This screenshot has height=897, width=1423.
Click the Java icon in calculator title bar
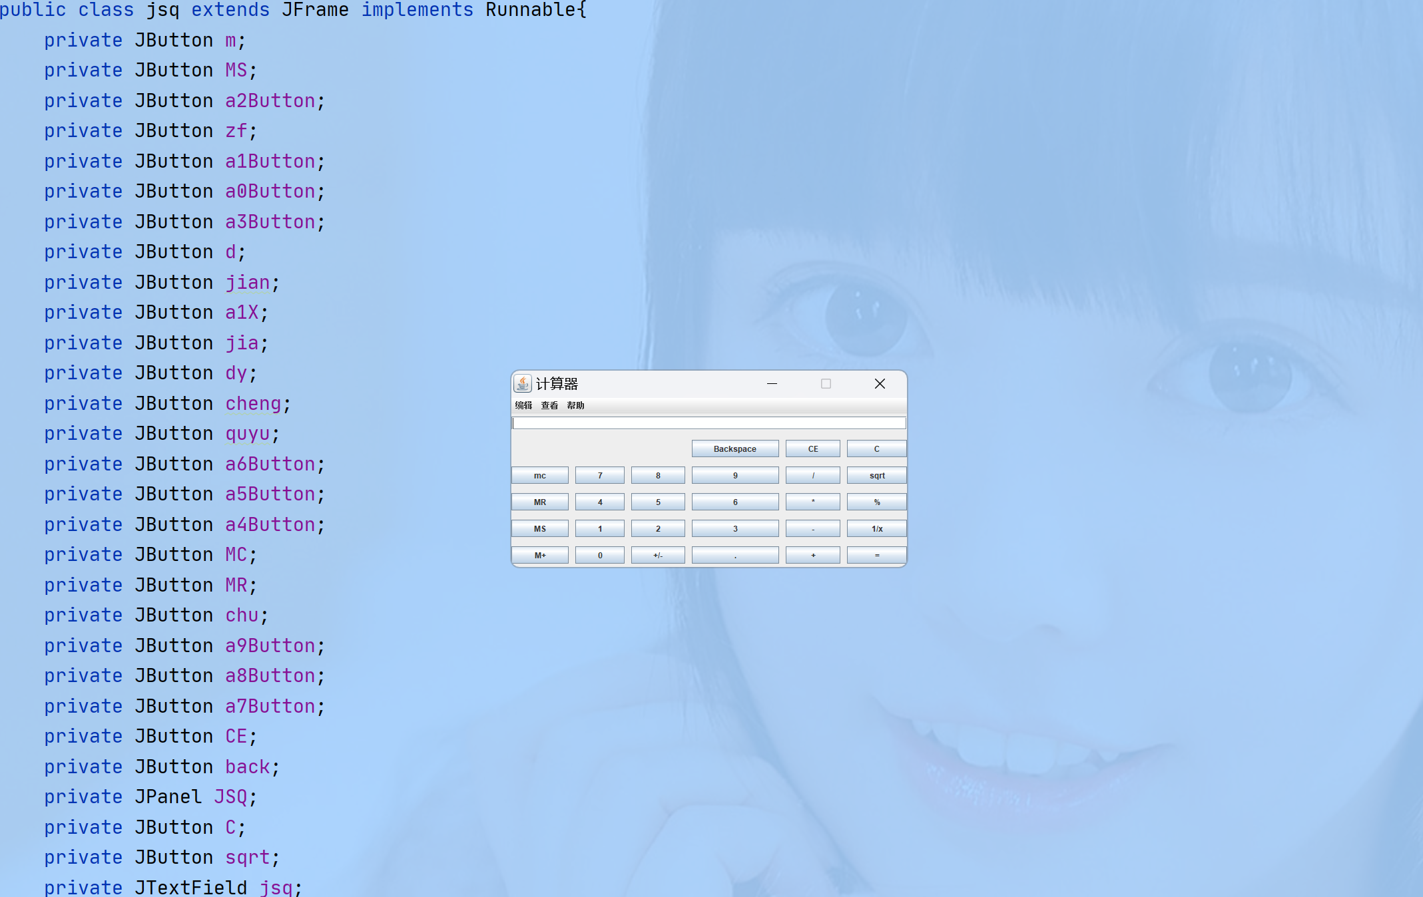pos(523,383)
